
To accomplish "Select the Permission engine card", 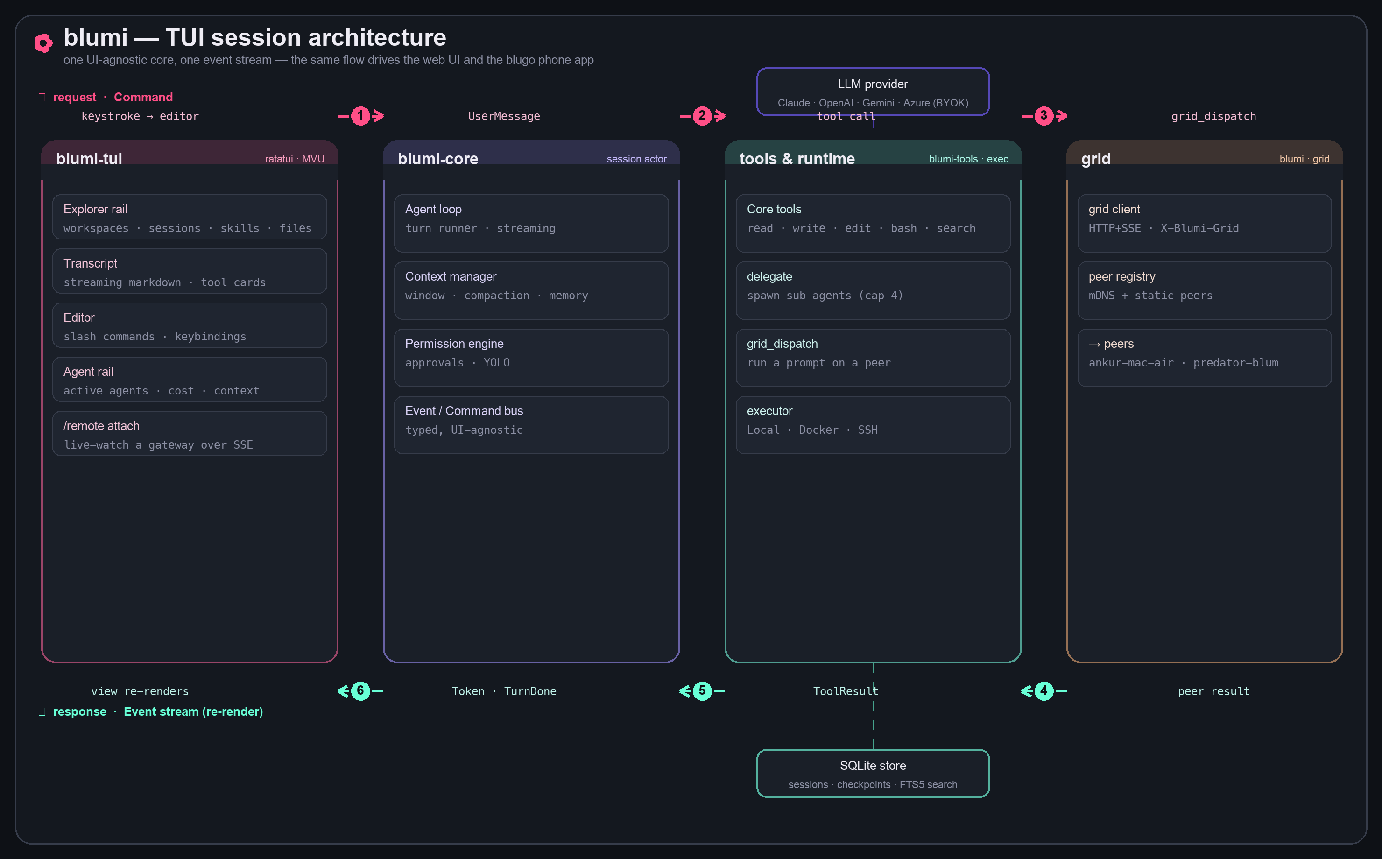I will click(531, 358).
